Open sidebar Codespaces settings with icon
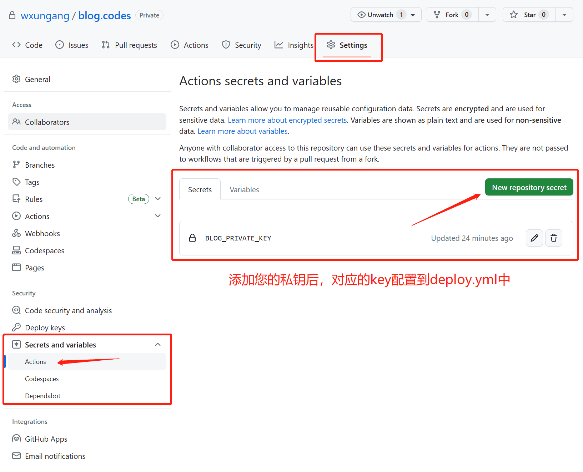This screenshot has width=583, height=472. [x=87, y=250]
